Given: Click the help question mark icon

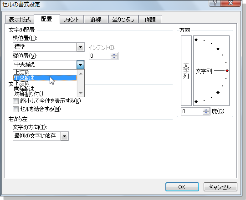Looking at the screenshot, I should (x=215, y=3).
